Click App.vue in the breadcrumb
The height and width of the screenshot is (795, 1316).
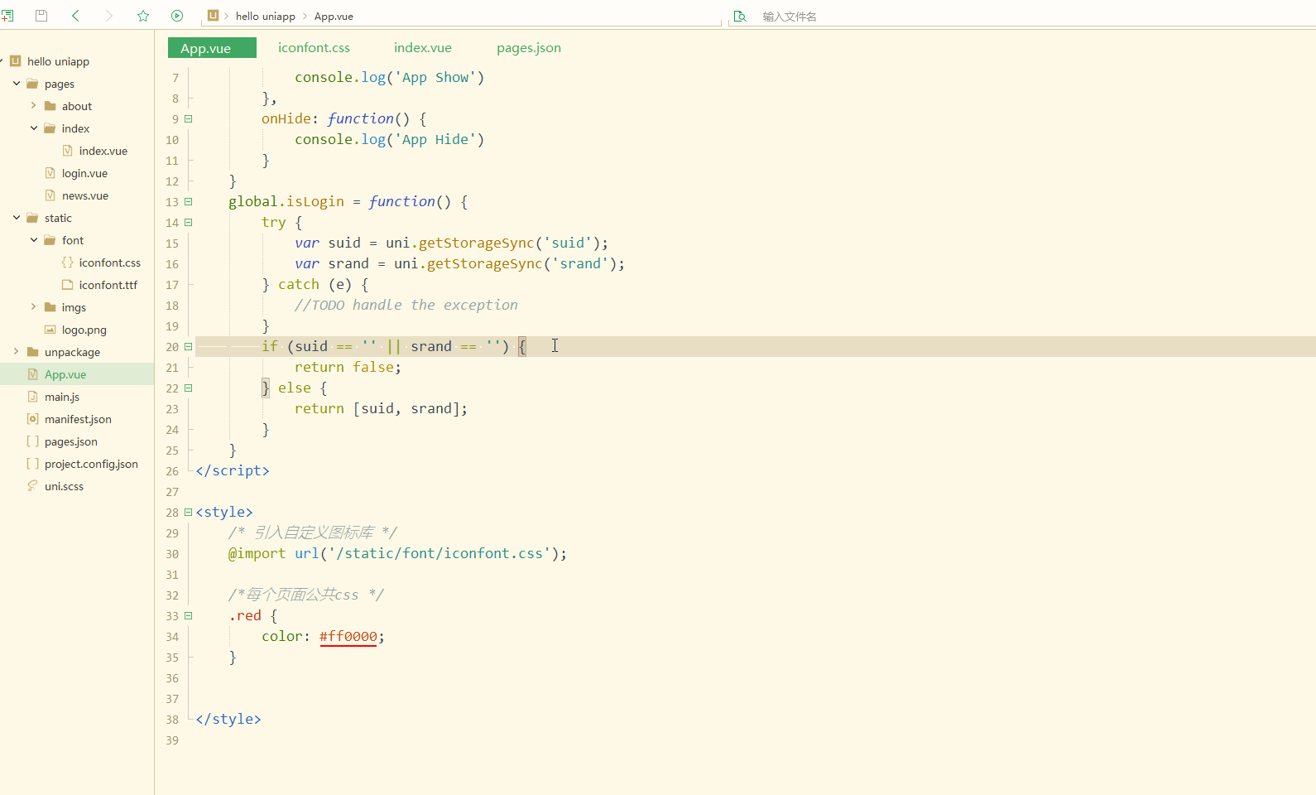(334, 16)
